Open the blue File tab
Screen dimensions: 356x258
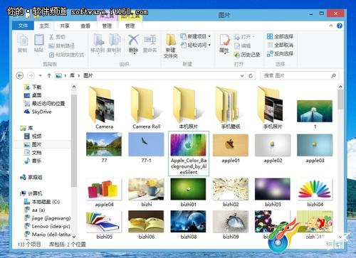pyautogui.click(x=23, y=26)
